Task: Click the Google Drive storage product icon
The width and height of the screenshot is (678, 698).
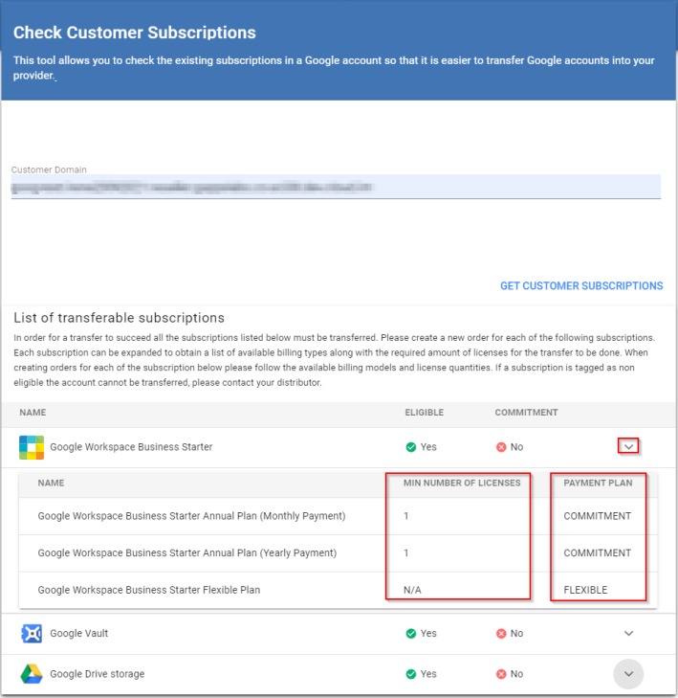Action: tap(32, 674)
